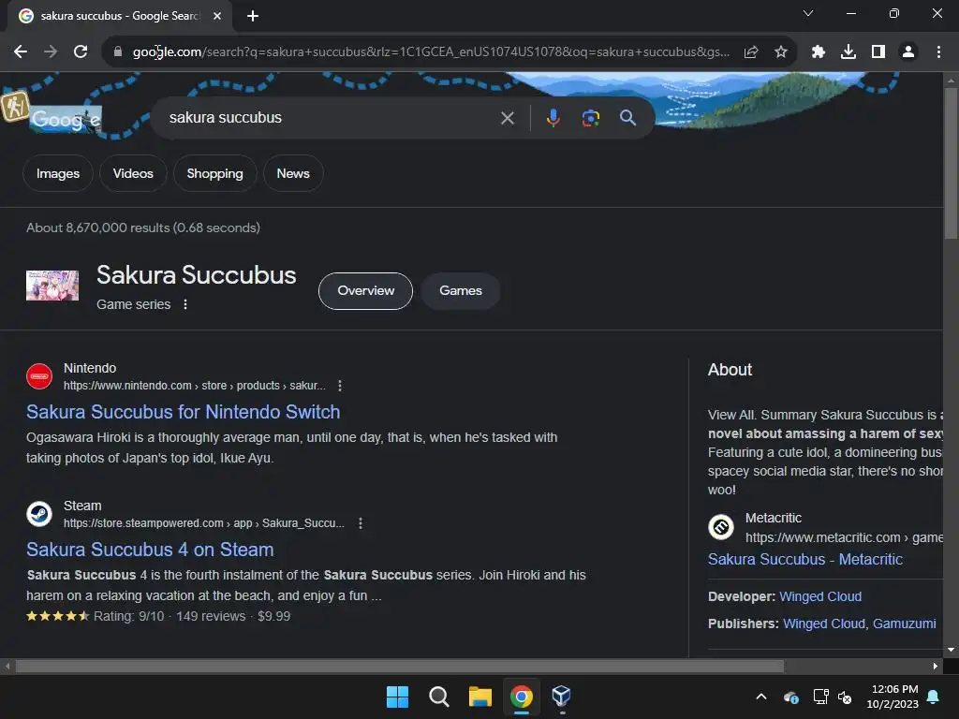Open Sakura Succubus - Metacritic link

pyautogui.click(x=804, y=560)
